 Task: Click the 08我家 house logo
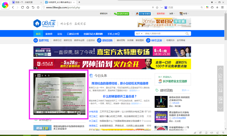pyautogui.click(x=37, y=23)
